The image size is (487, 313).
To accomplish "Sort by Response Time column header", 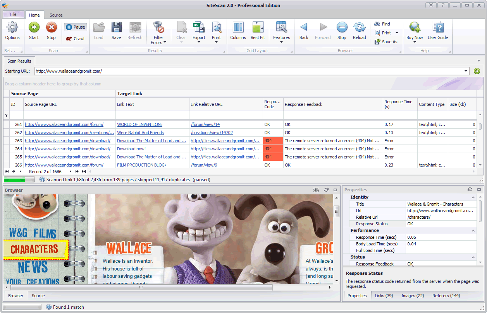I will pyautogui.click(x=400, y=104).
